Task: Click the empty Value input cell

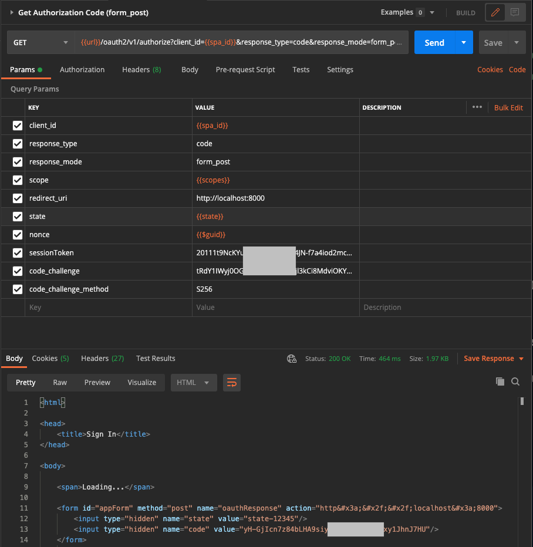Action: (275, 308)
